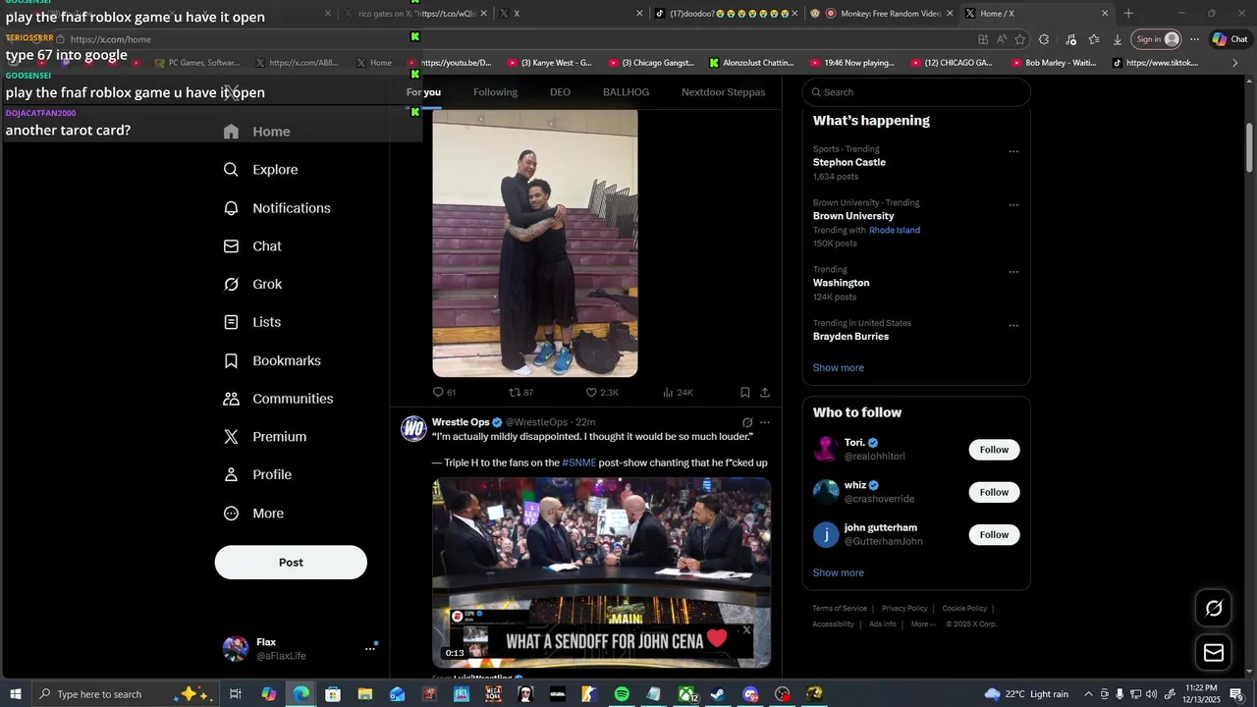Switch to the Monkey: Free Random Video browser tab
1257x707 pixels.
pyautogui.click(x=881, y=14)
